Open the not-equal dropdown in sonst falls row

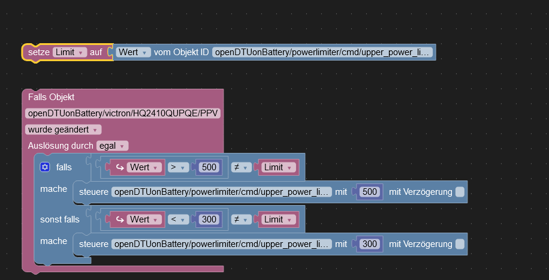click(x=242, y=219)
